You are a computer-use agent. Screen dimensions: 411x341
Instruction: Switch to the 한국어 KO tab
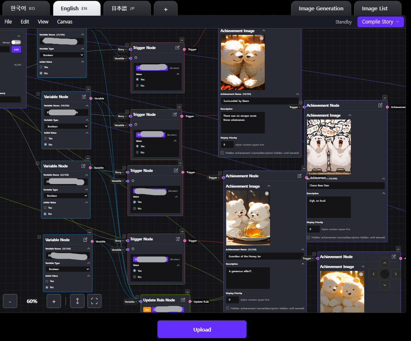pos(26,8)
